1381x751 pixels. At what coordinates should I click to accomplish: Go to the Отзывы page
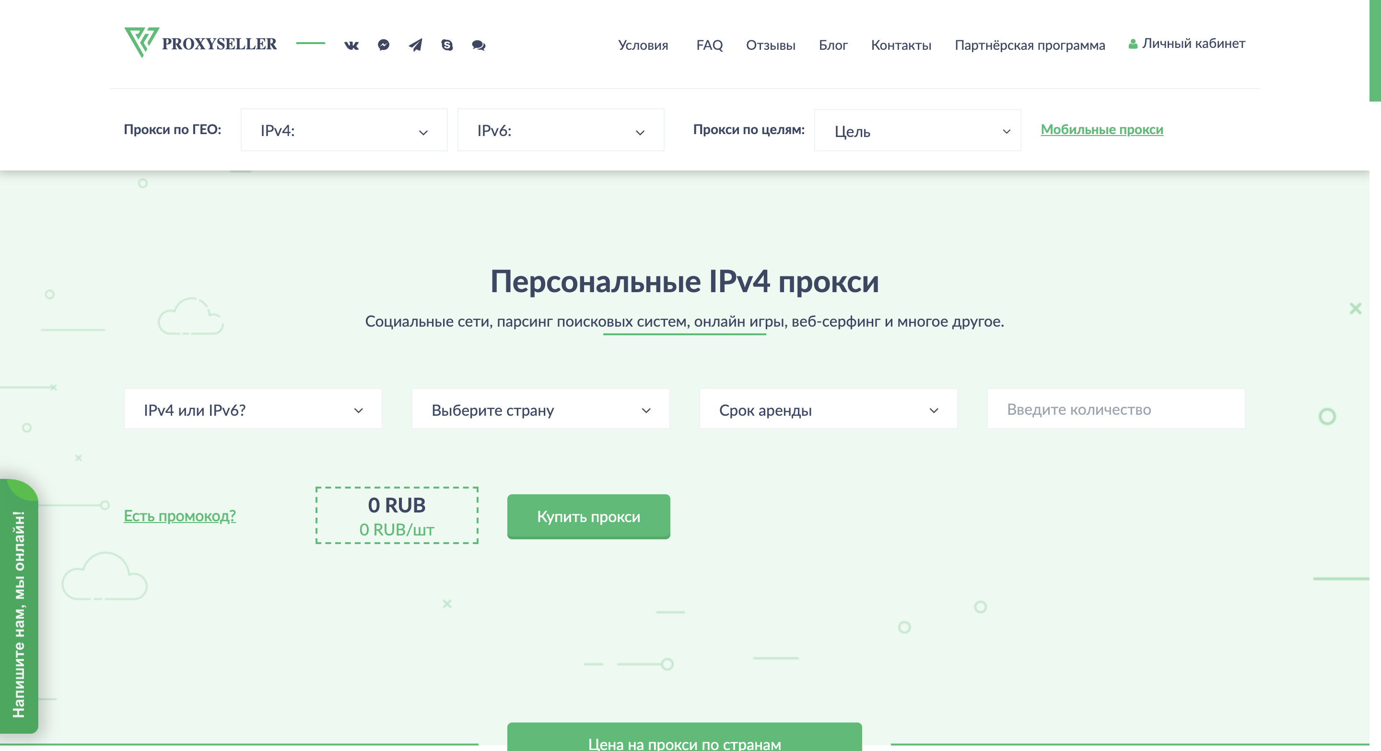[x=770, y=45]
